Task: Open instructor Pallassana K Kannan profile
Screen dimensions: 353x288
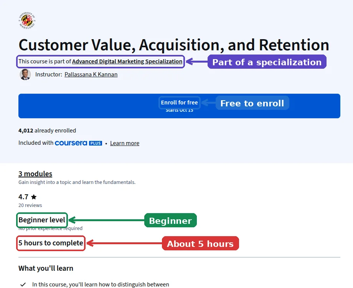Action: tap(91, 74)
